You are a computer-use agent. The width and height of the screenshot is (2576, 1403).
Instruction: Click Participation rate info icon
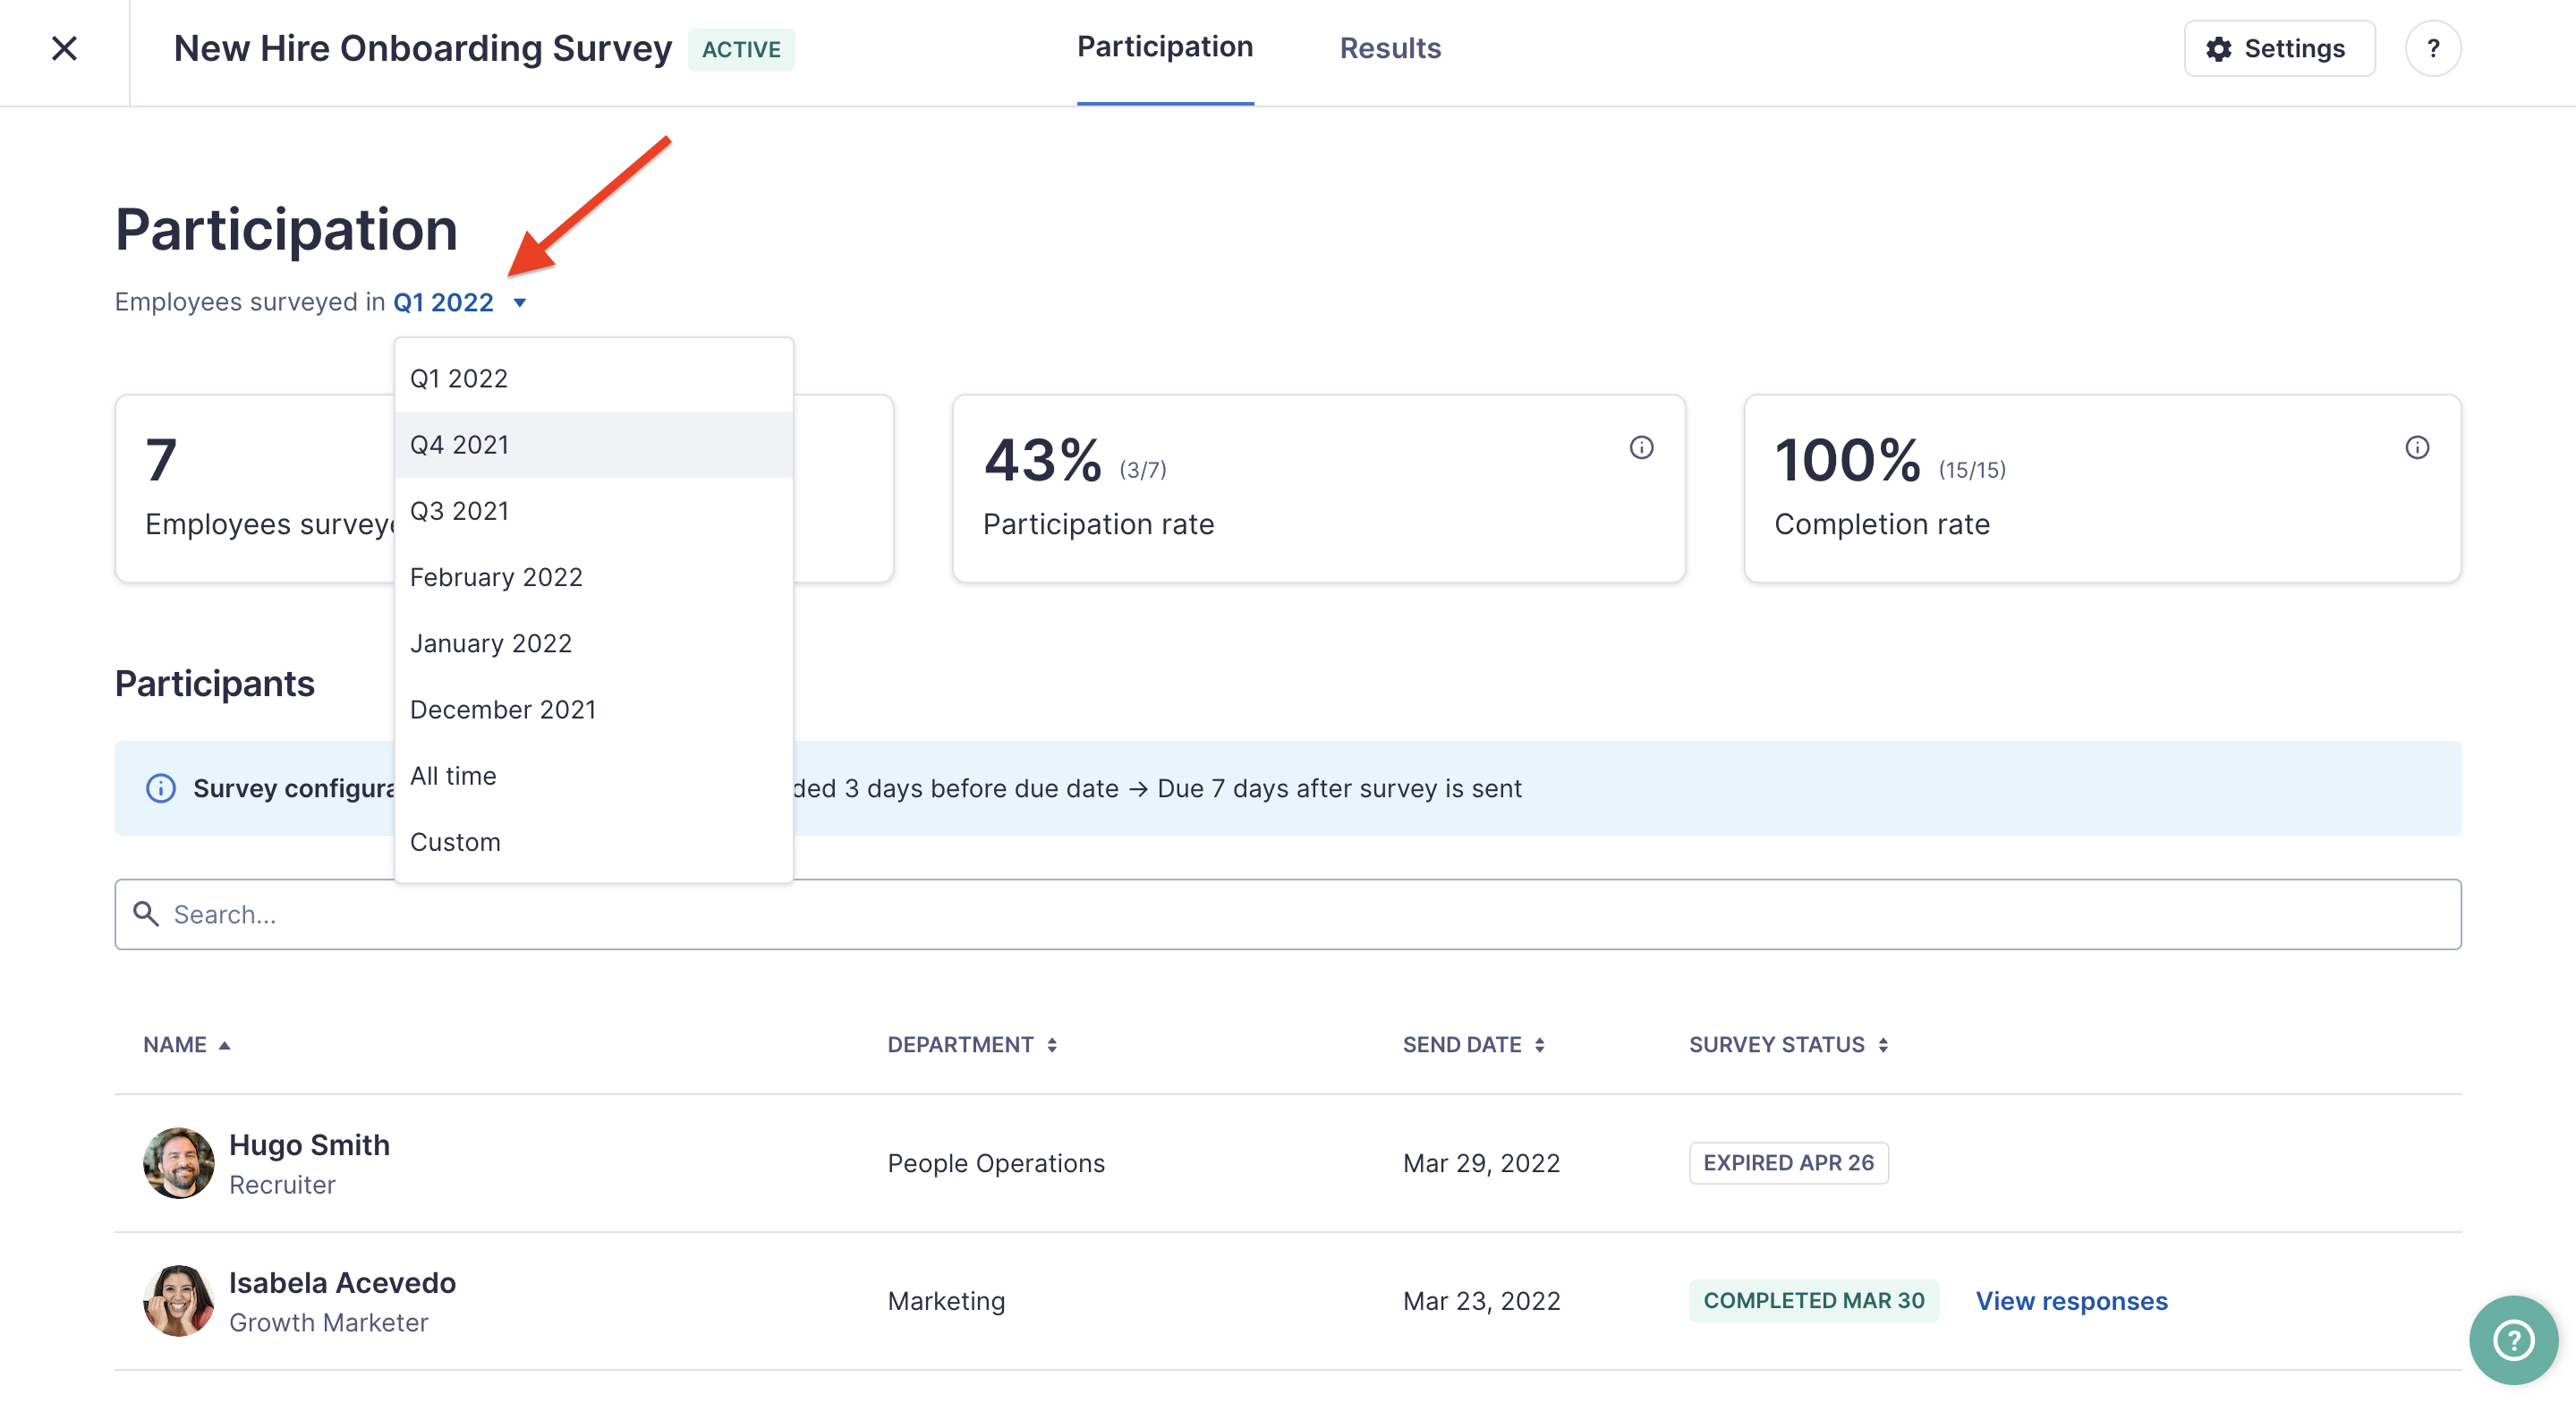(x=1641, y=447)
